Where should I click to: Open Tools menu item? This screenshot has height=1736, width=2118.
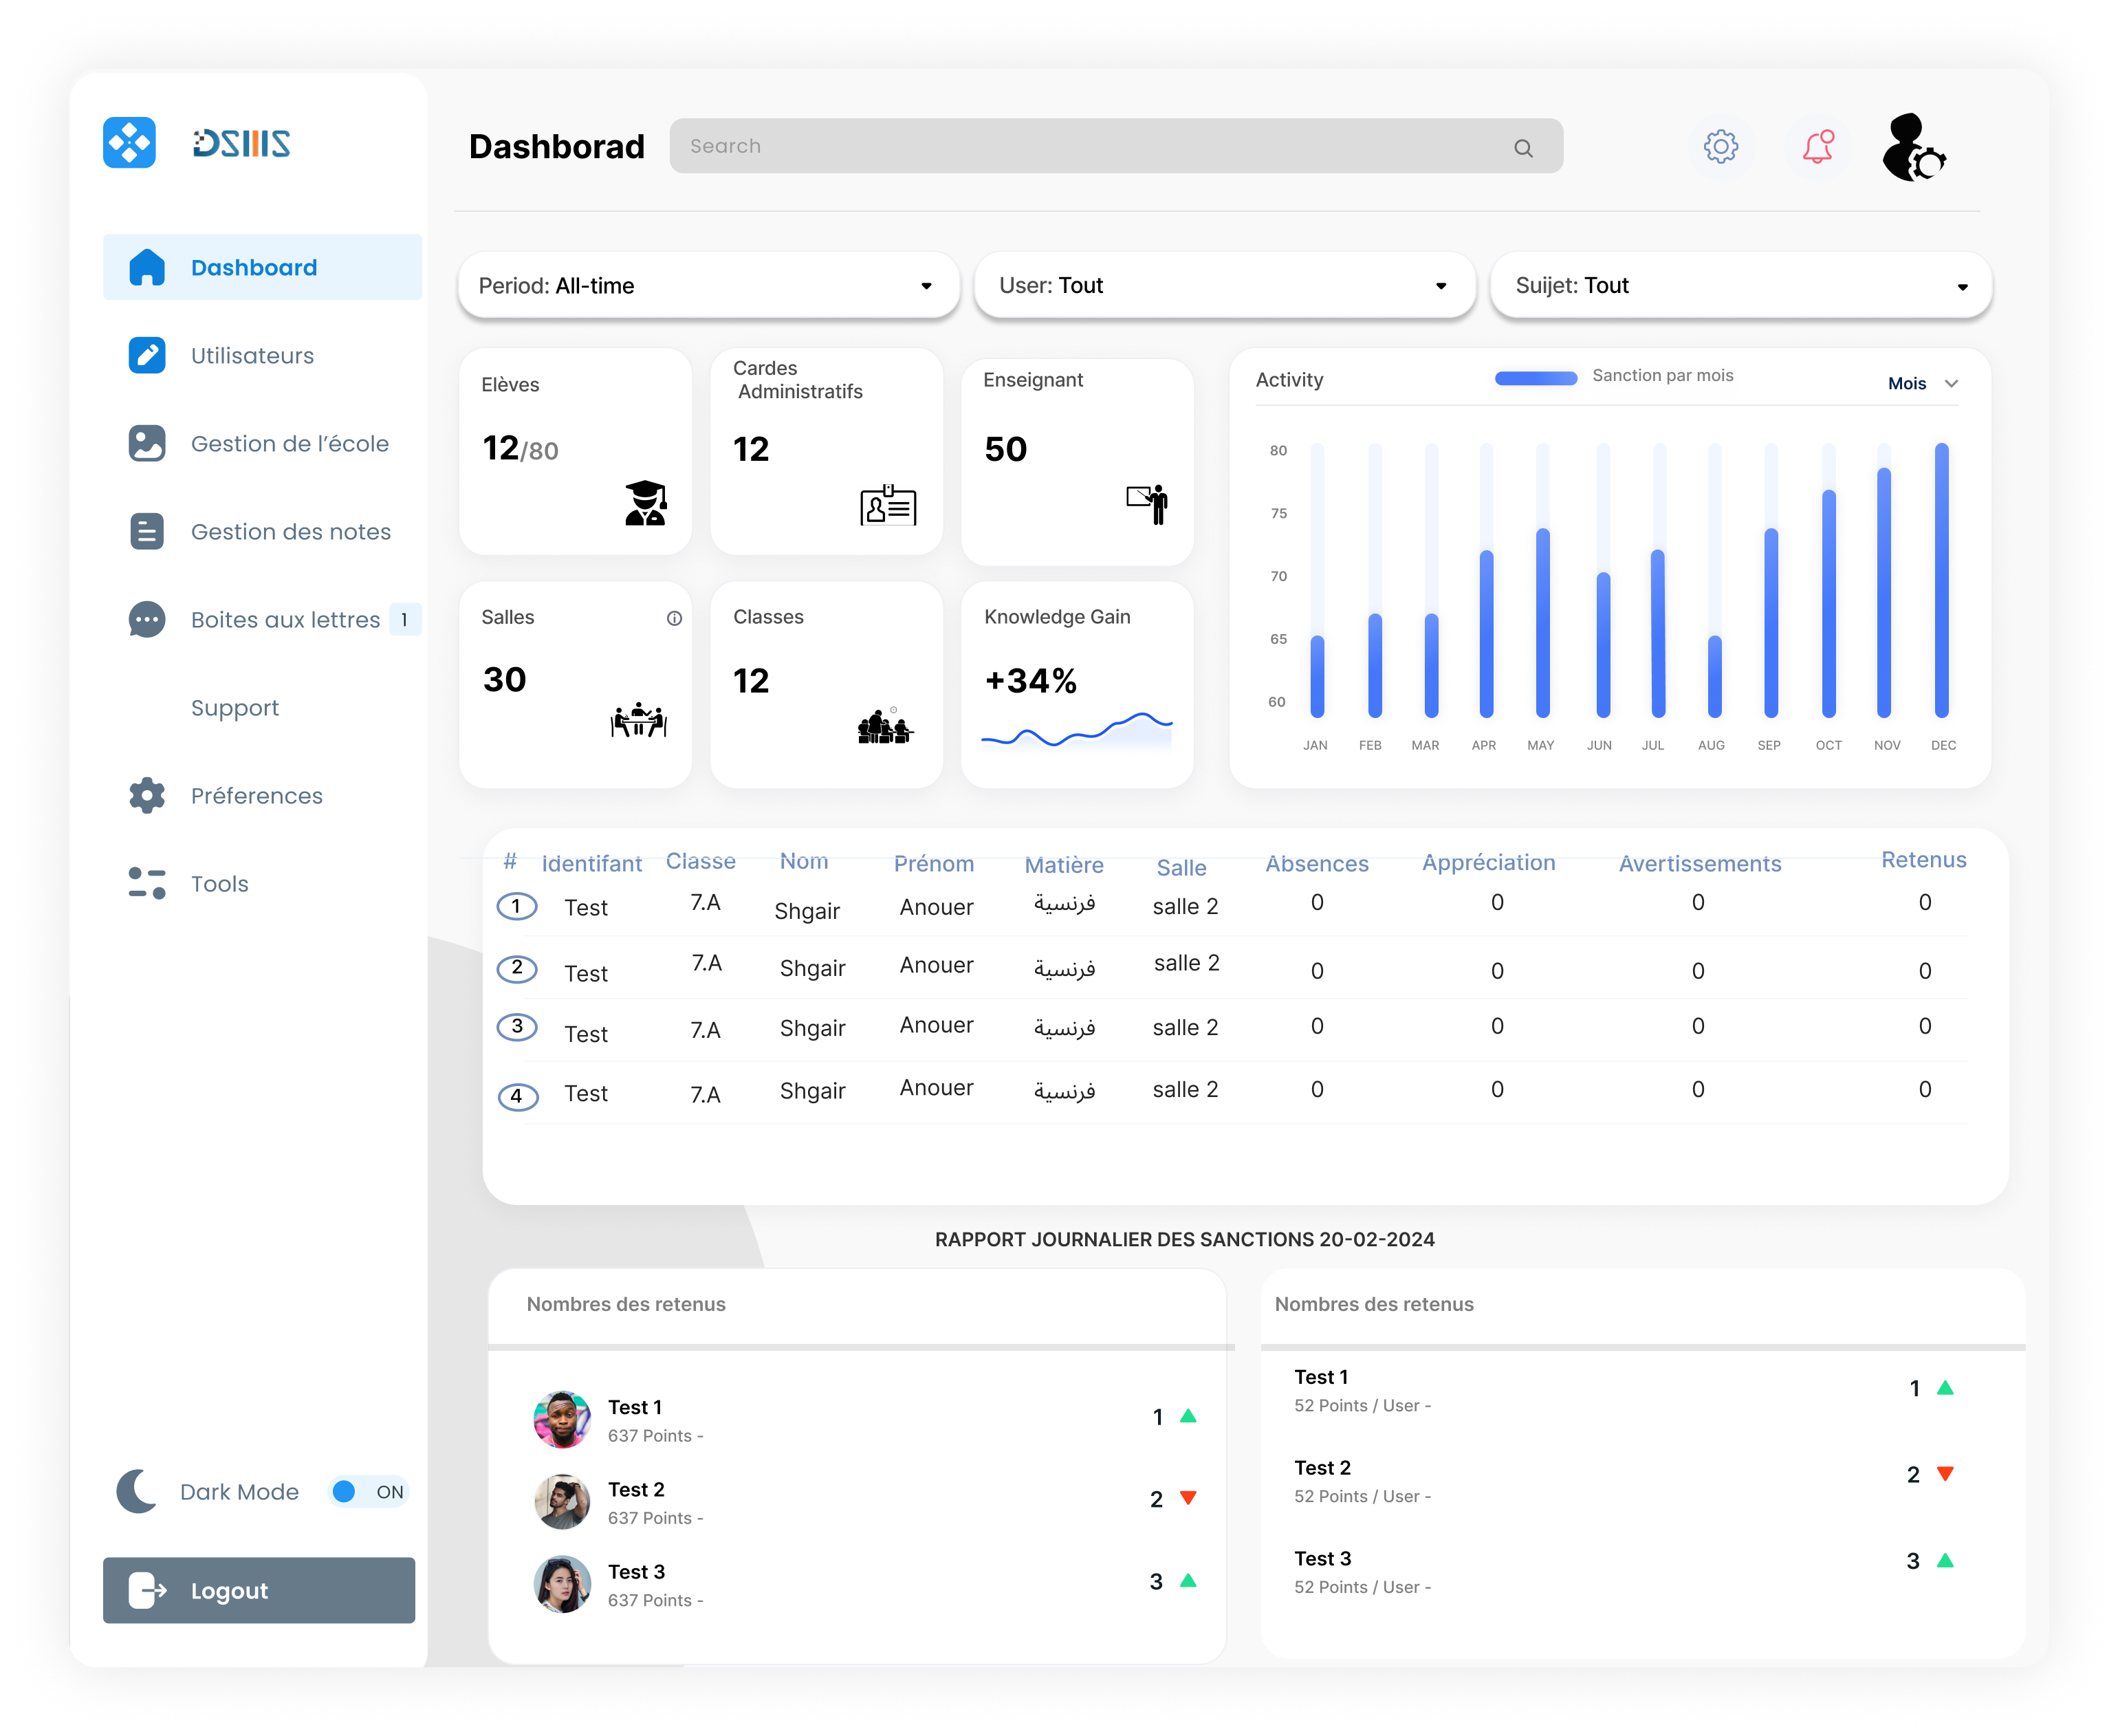220,883
